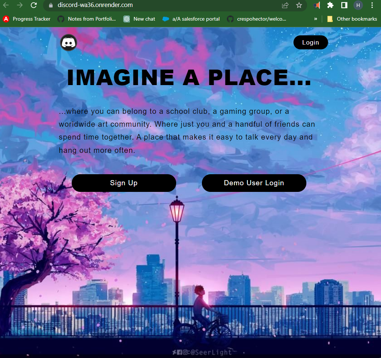Screen dimensions: 381x358
Task: Click the IMAGINE A PLACE... heading
Action: pos(189,77)
